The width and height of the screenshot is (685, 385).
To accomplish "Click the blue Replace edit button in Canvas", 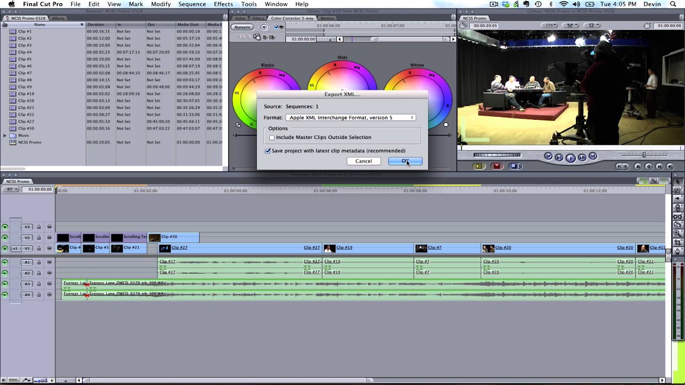I will click(x=515, y=166).
